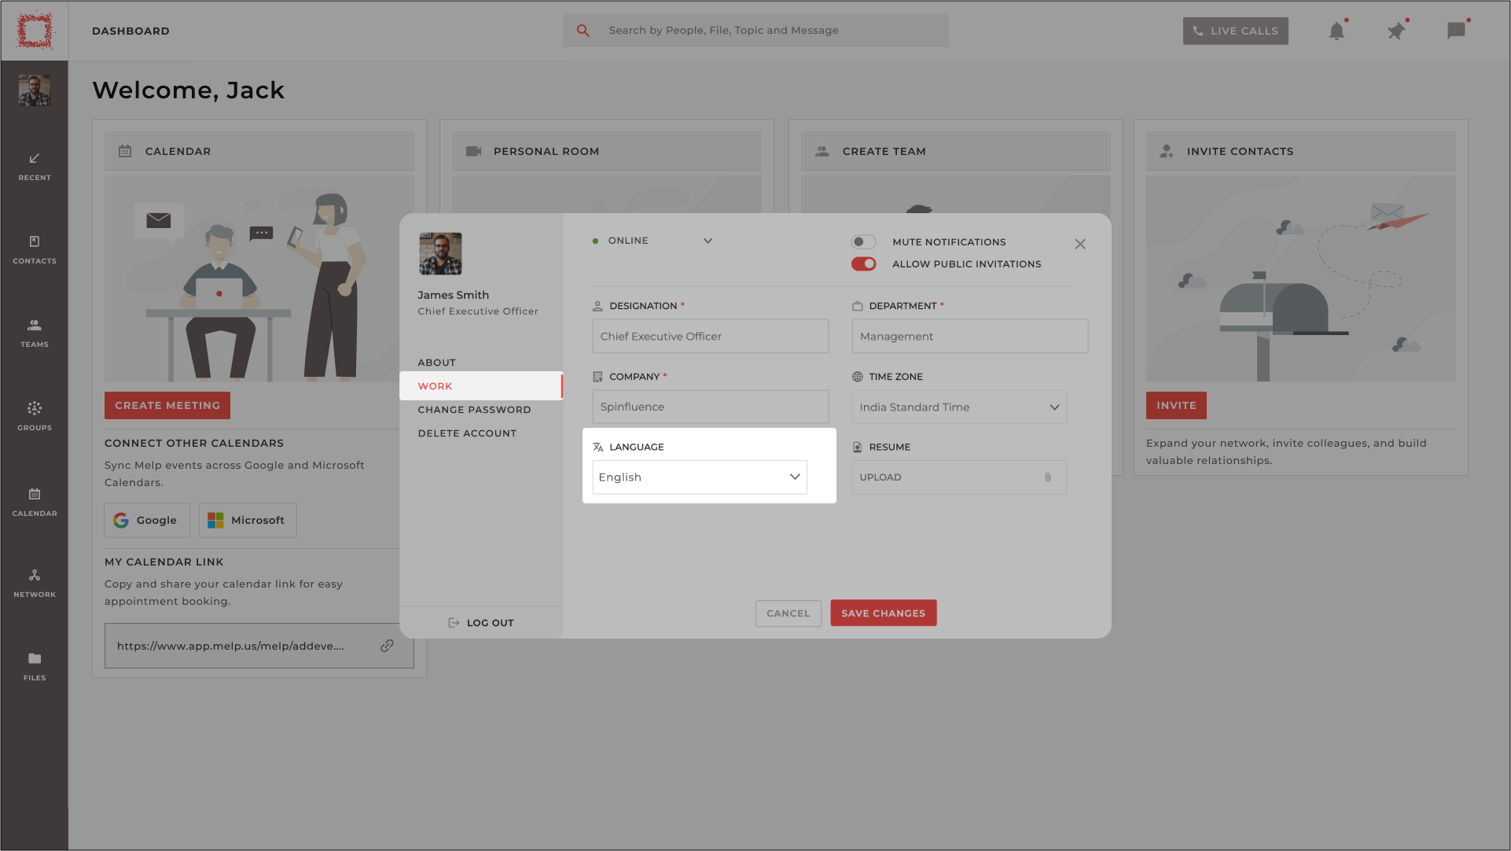Open Files in the sidebar
This screenshot has width=1511, height=851.
(x=35, y=666)
